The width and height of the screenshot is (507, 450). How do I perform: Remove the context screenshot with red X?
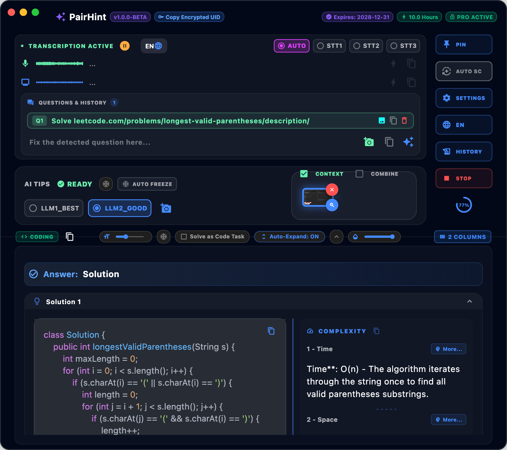(x=332, y=190)
